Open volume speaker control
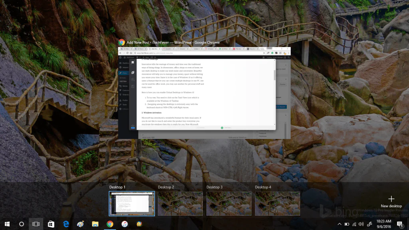The image size is (409, 230). [x=361, y=224]
